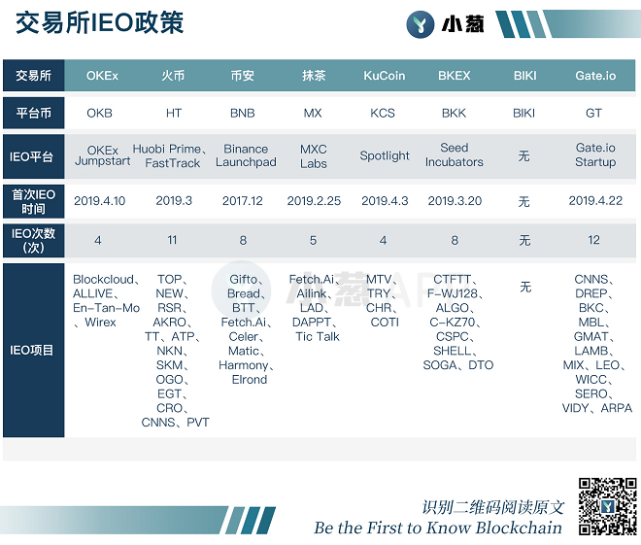Click the Be the First to Know Blockchain slogan
641x545 pixels.
click(437, 528)
